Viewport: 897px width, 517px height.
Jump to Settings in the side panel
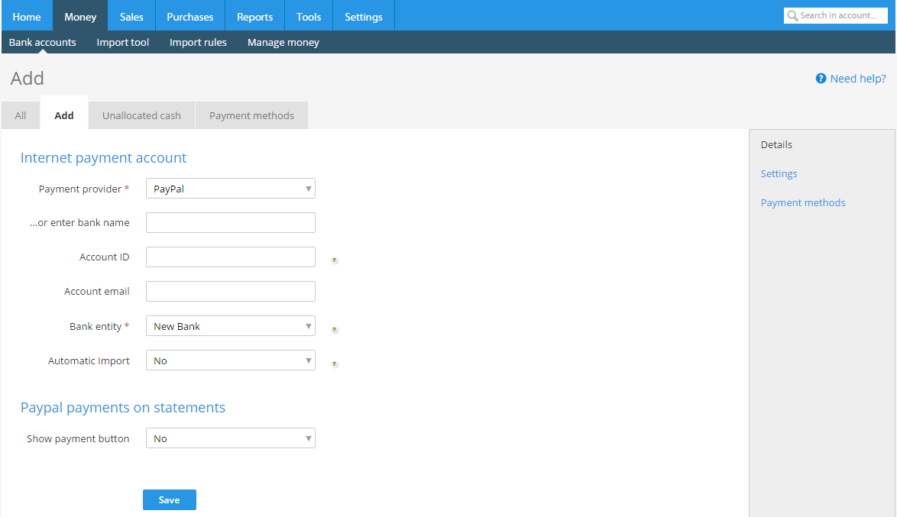click(x=779, y=174)
